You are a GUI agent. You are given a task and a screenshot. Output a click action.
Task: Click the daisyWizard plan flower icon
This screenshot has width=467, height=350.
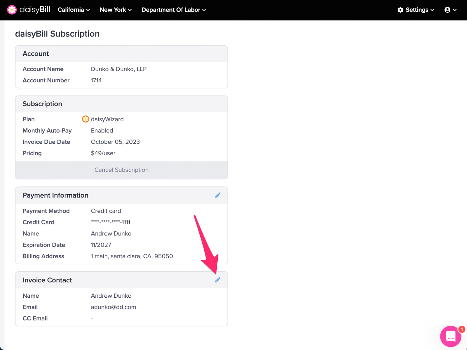85,119
